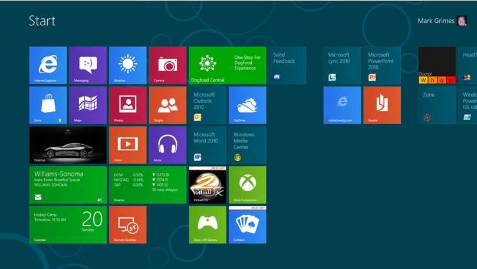Open the Music headphones tile
Screen dimensions: 477x269
(x=167, y=145)
